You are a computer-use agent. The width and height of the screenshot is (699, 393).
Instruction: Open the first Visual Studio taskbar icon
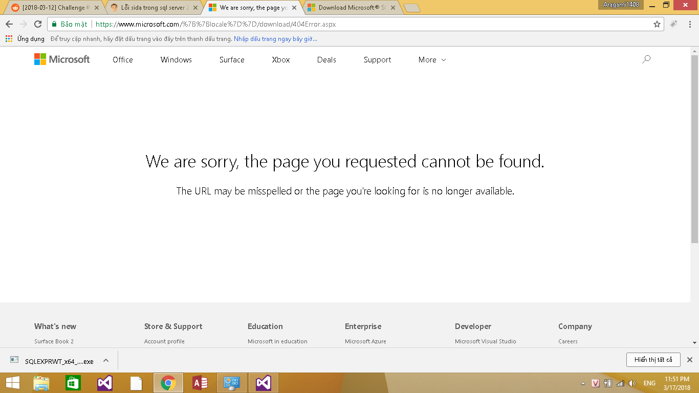point(104,383)
